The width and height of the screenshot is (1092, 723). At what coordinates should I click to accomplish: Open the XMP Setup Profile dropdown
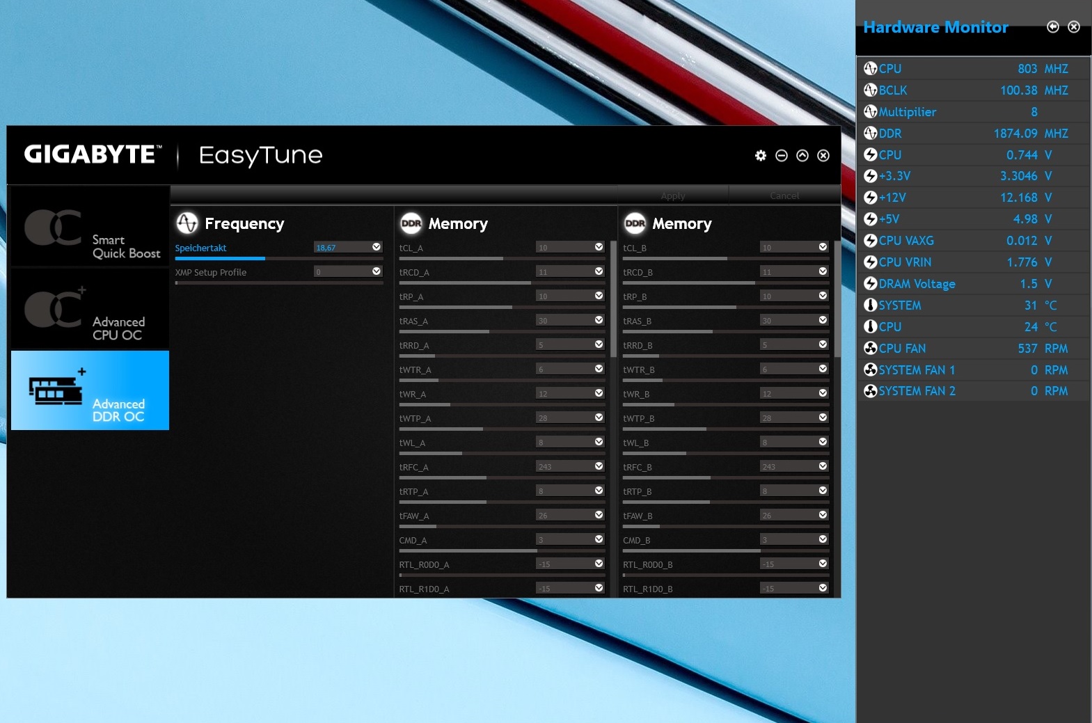click(377, 271)
